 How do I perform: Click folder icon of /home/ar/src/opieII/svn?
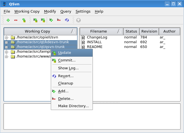click(13, 37)
